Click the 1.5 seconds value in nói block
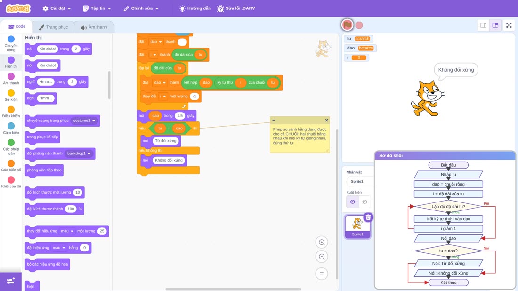The image size is (518, 291). pyautogui.click(x=180, y=116)
